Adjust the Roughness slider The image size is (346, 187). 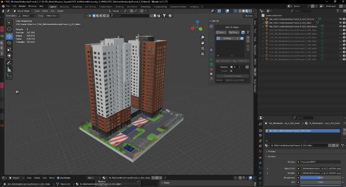[320, 177]
